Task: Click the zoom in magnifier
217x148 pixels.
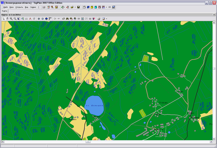Action: click(x=11, y=19)
